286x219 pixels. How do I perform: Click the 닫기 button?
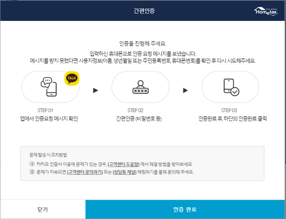coord(43,209)
